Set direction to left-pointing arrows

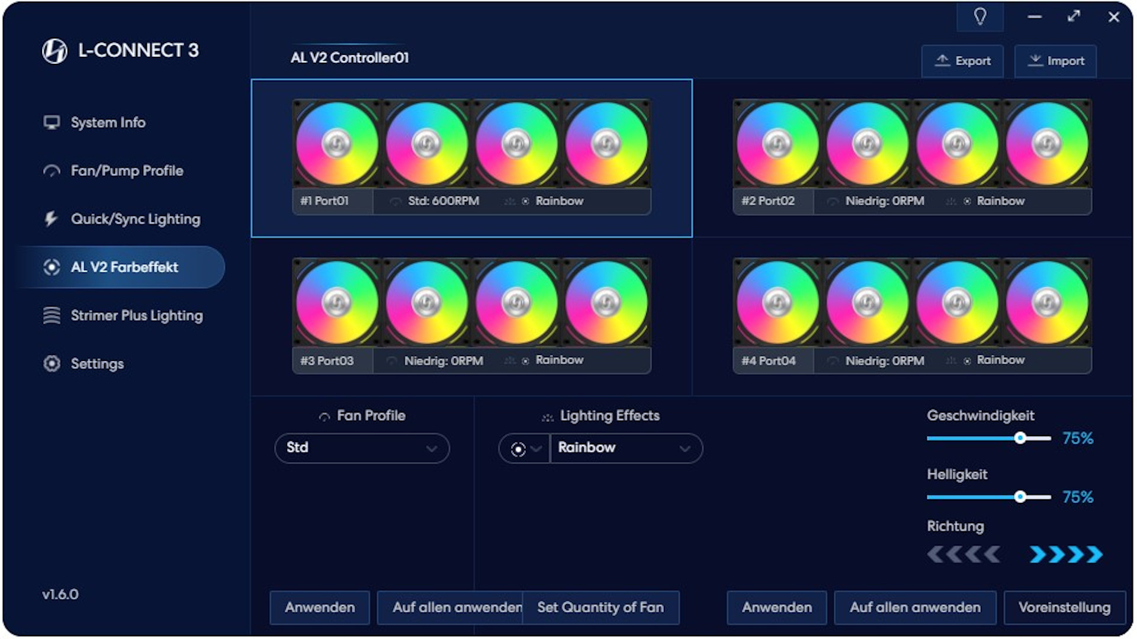click(x=963, y=554)
